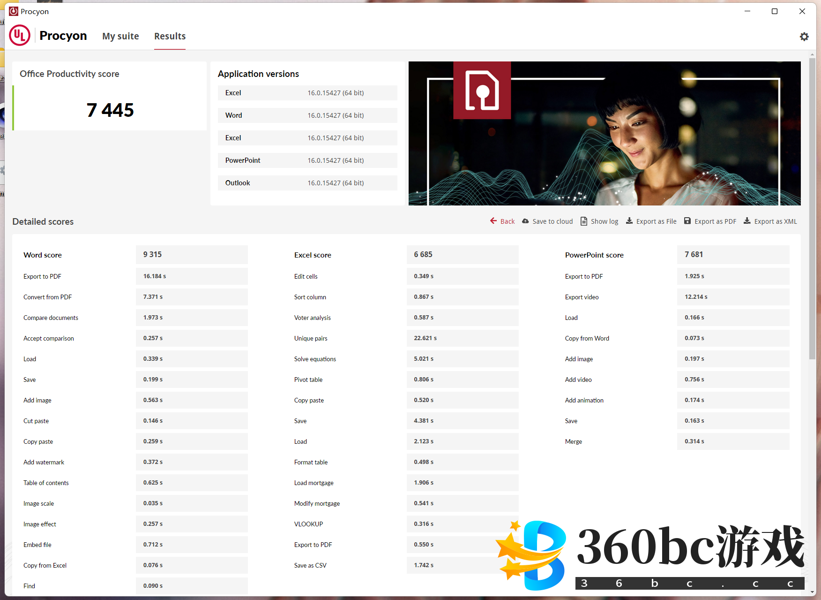Select the PowerPoint application version row
The width and height of the screenshot is (821, 600).
(x=307, y=160)
